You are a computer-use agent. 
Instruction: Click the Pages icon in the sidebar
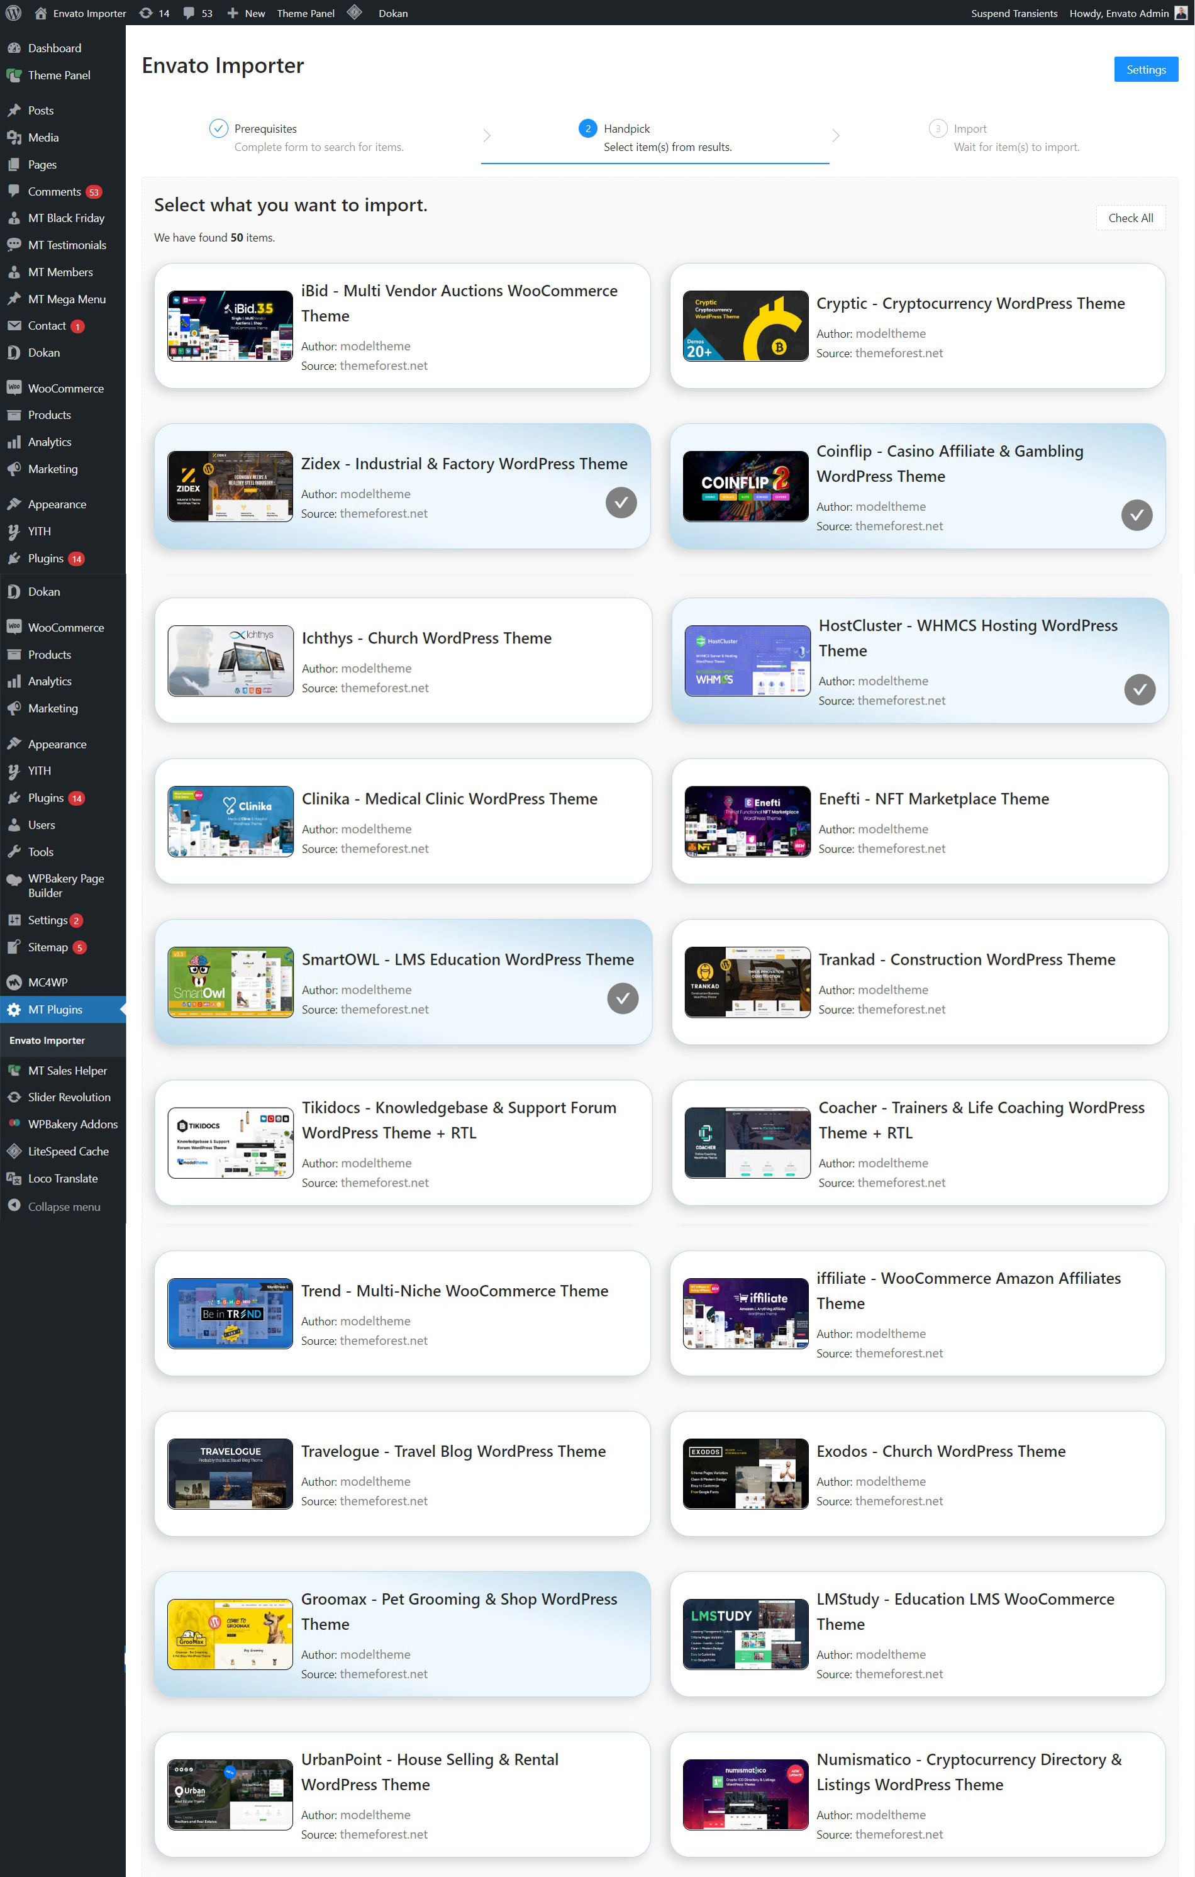click(14, 164)
